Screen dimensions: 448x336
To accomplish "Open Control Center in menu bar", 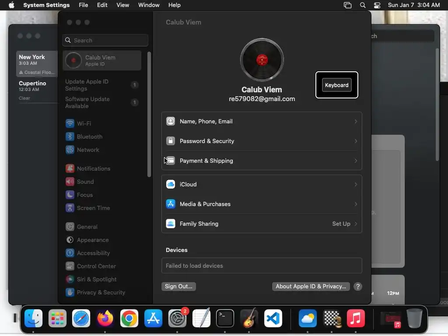I will coord(377,5).
